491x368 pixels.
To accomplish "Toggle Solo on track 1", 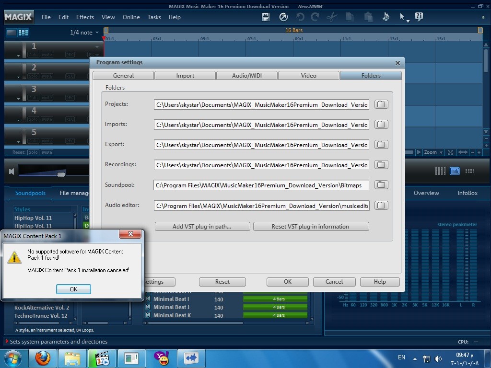I will point(33,55).
